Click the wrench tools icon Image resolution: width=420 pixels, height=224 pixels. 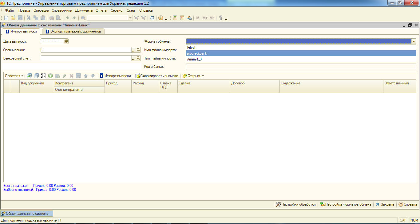[x=221, y=18]
